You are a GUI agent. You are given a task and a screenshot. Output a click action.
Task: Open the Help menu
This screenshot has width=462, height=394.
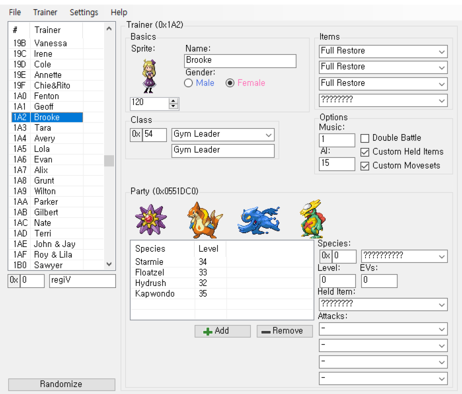tap(119, 12)
